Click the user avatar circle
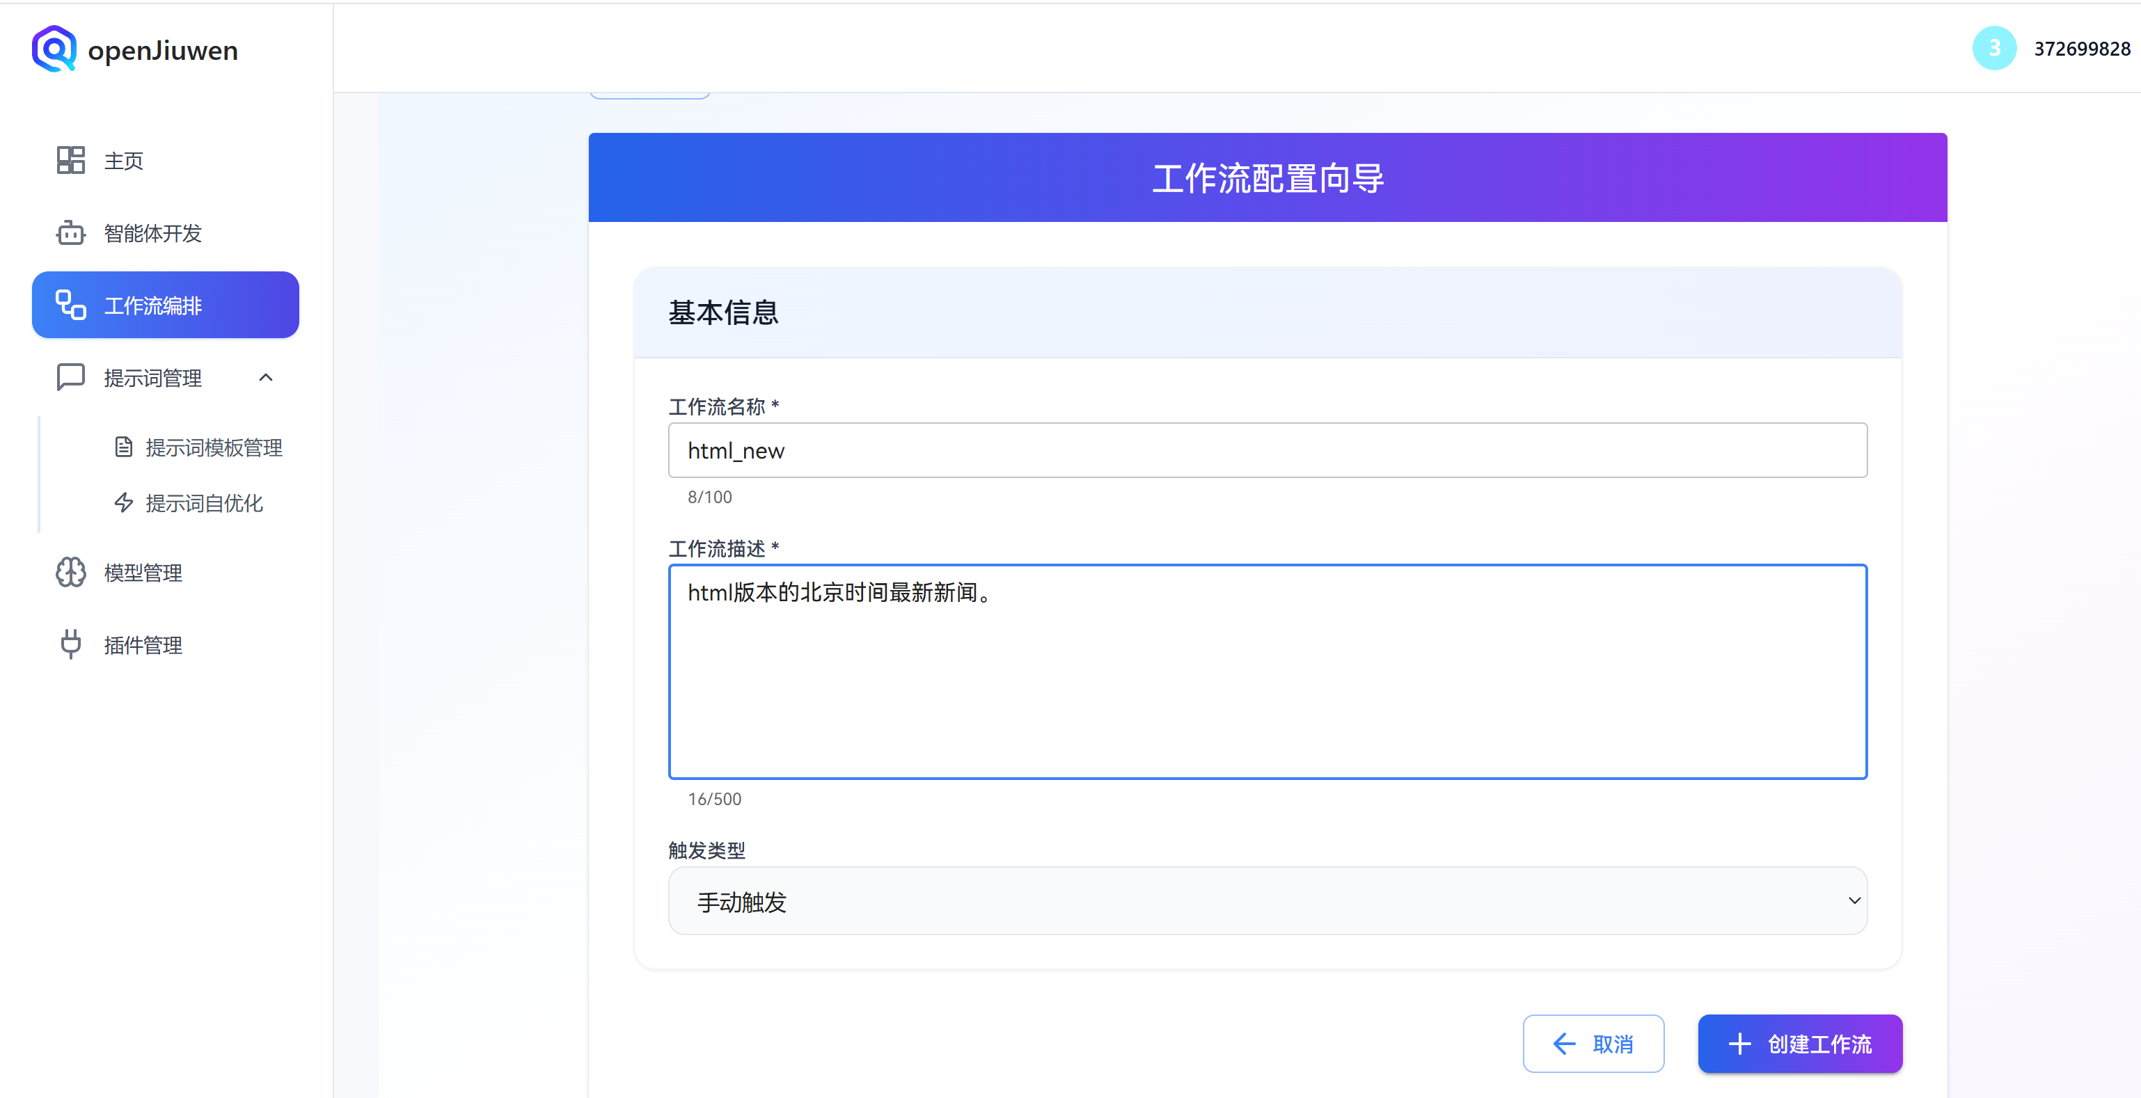The width and height of the screenshot is (2141, 1098). tap(1994, 49)
